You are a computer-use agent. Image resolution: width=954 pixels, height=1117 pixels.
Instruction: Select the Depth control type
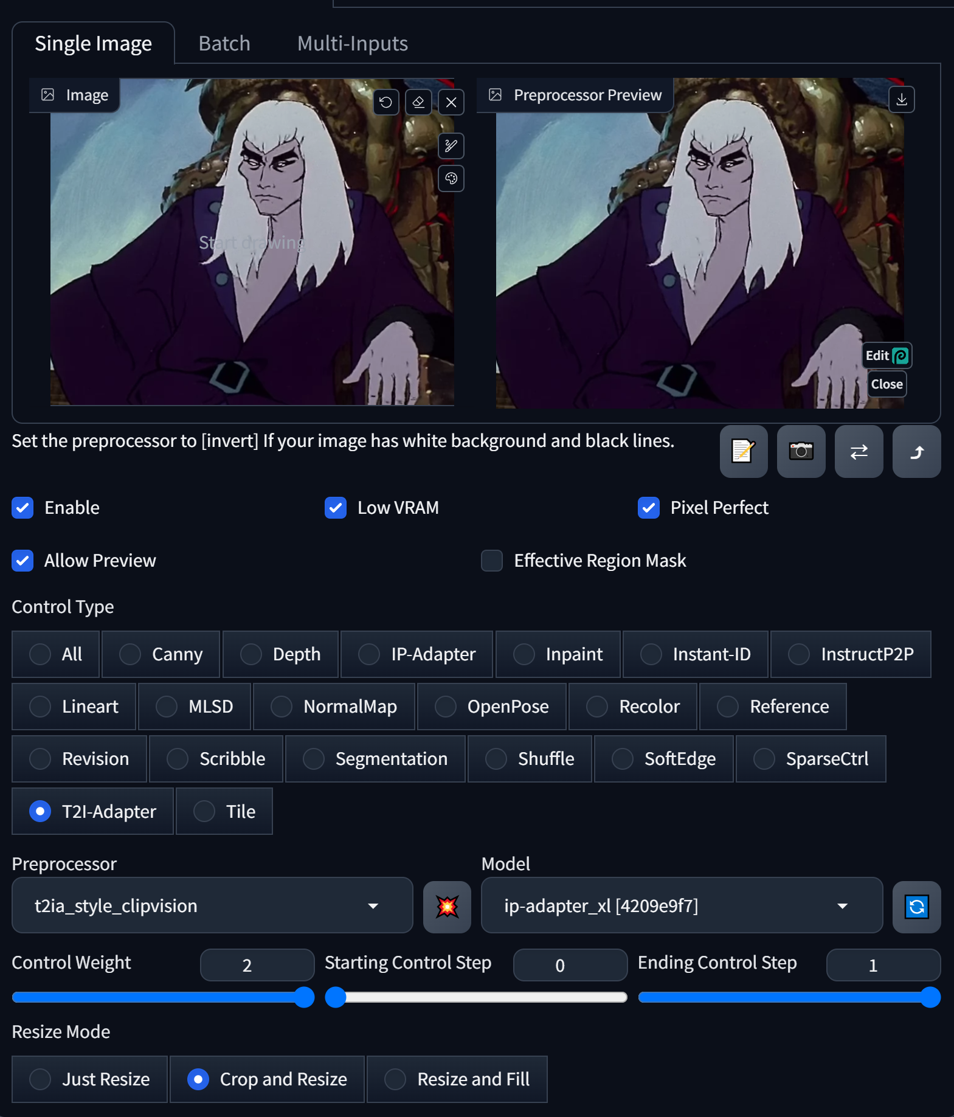click(x=280, y=654)
